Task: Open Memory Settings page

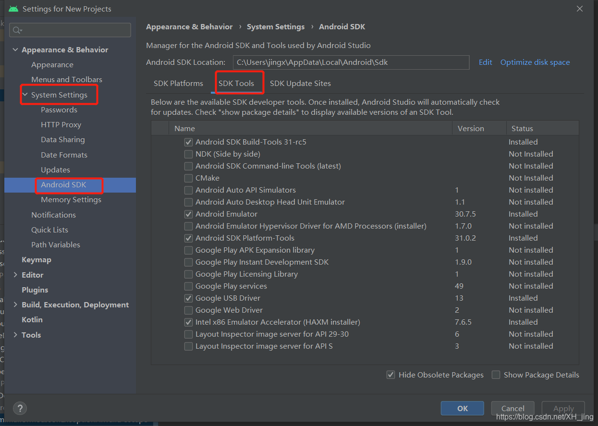Action: pyautogui.click(x=71, y=200)
